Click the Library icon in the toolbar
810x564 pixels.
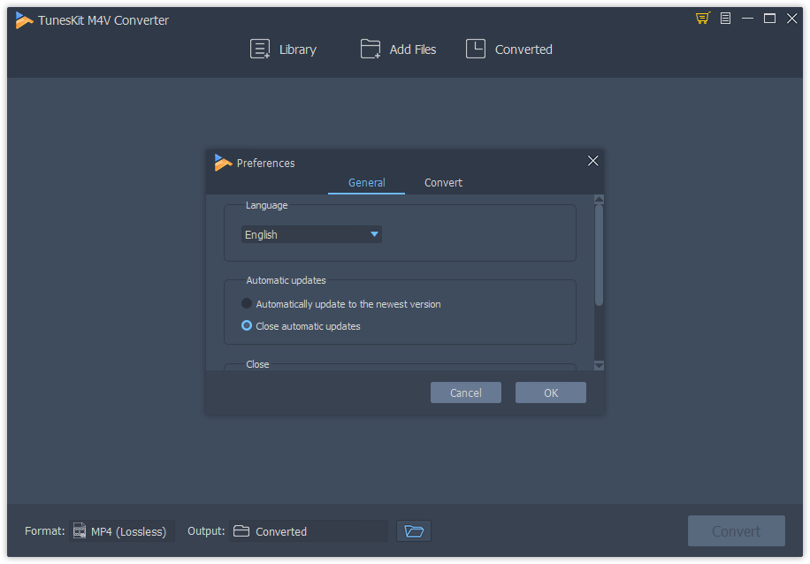[260, 50]
